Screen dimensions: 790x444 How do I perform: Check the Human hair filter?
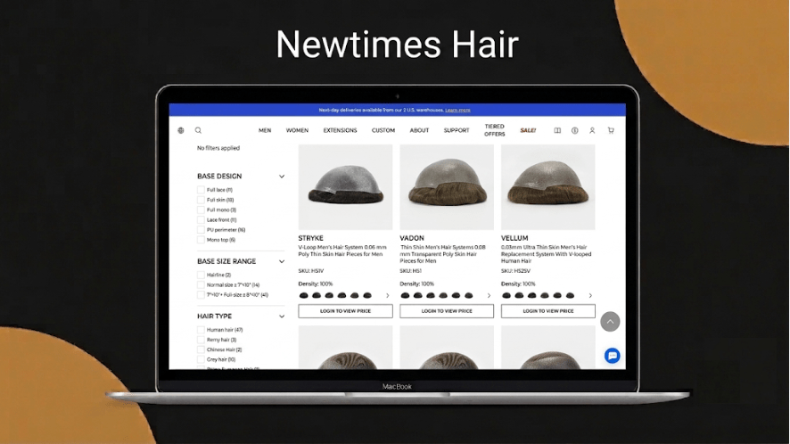coord(201,330)
